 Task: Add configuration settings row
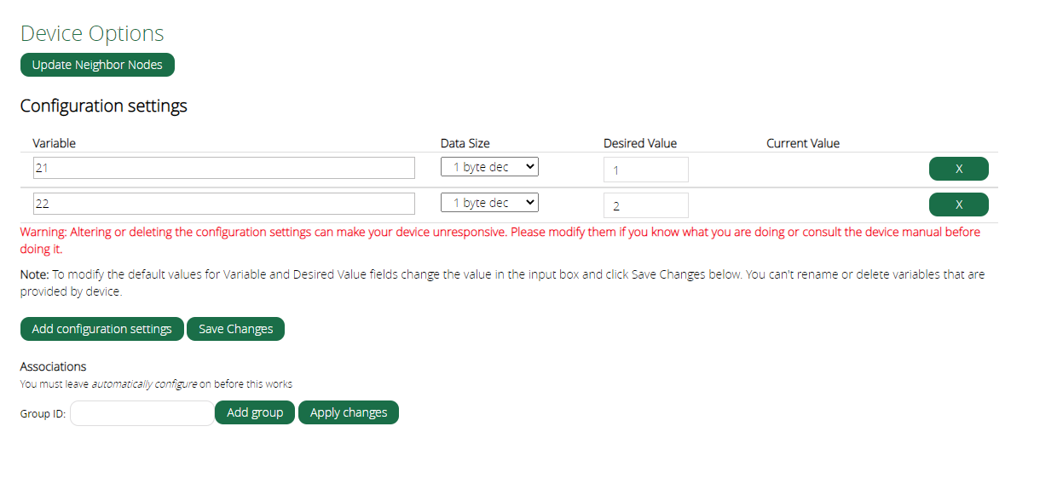click(102, 329)
